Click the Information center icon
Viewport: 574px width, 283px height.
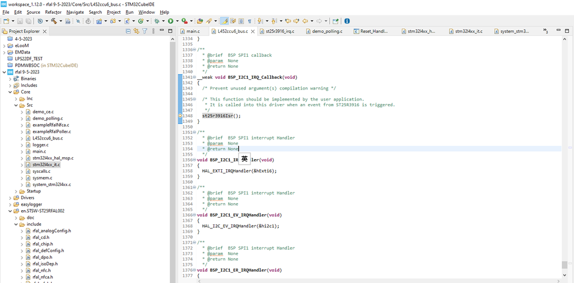pyautogui.click(x=346, y=21)
